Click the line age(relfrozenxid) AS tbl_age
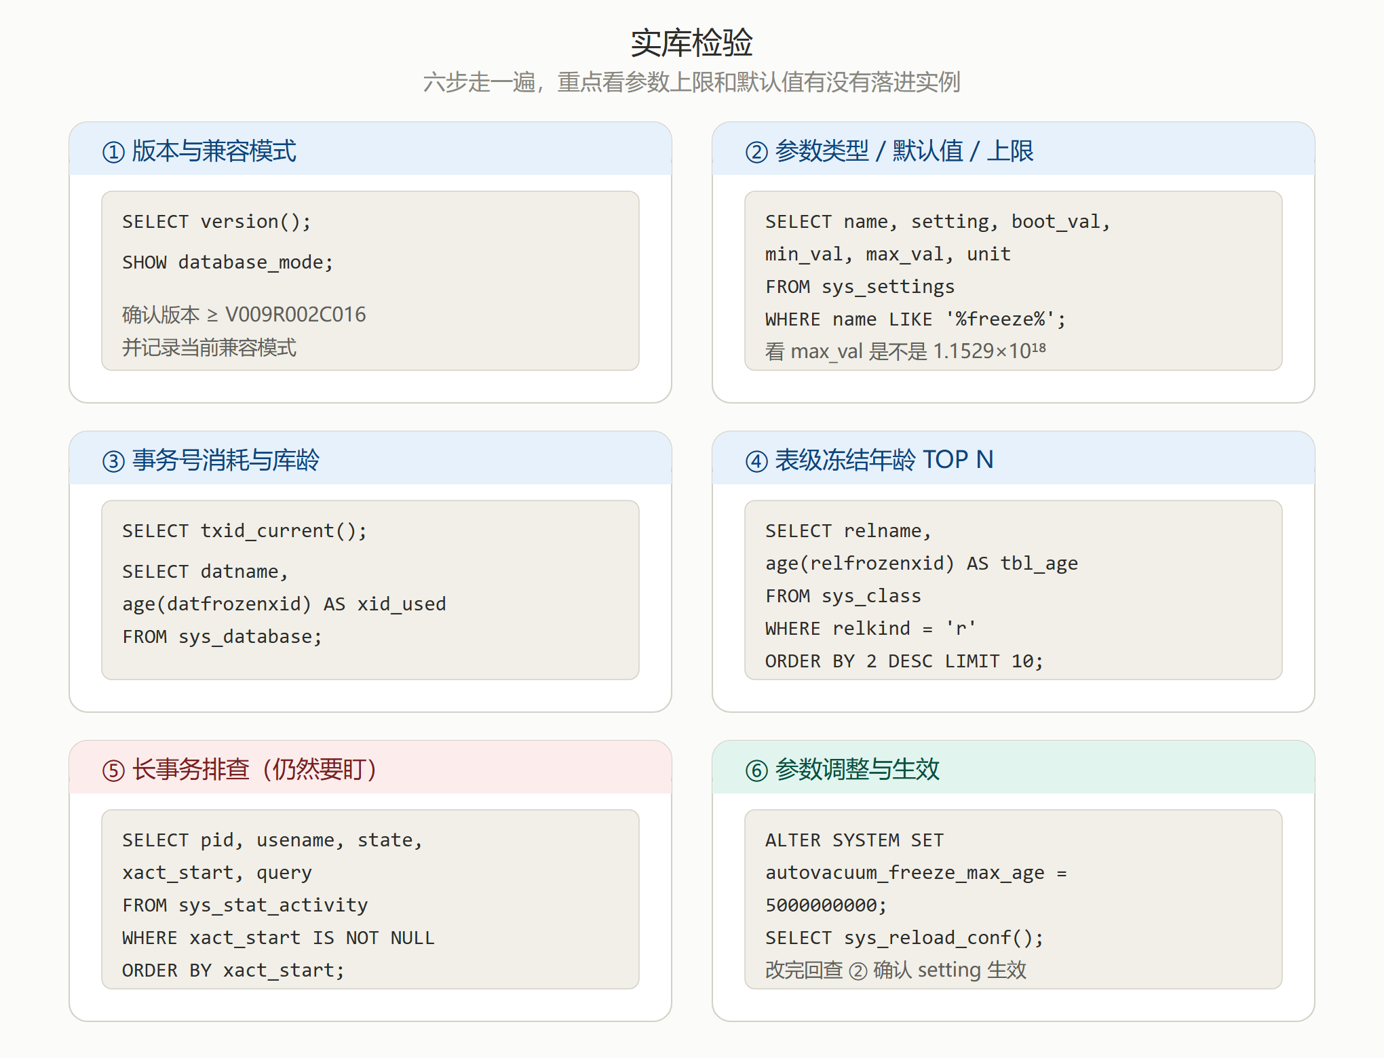Screen dimensions: 1384x1058 [921, 564]
